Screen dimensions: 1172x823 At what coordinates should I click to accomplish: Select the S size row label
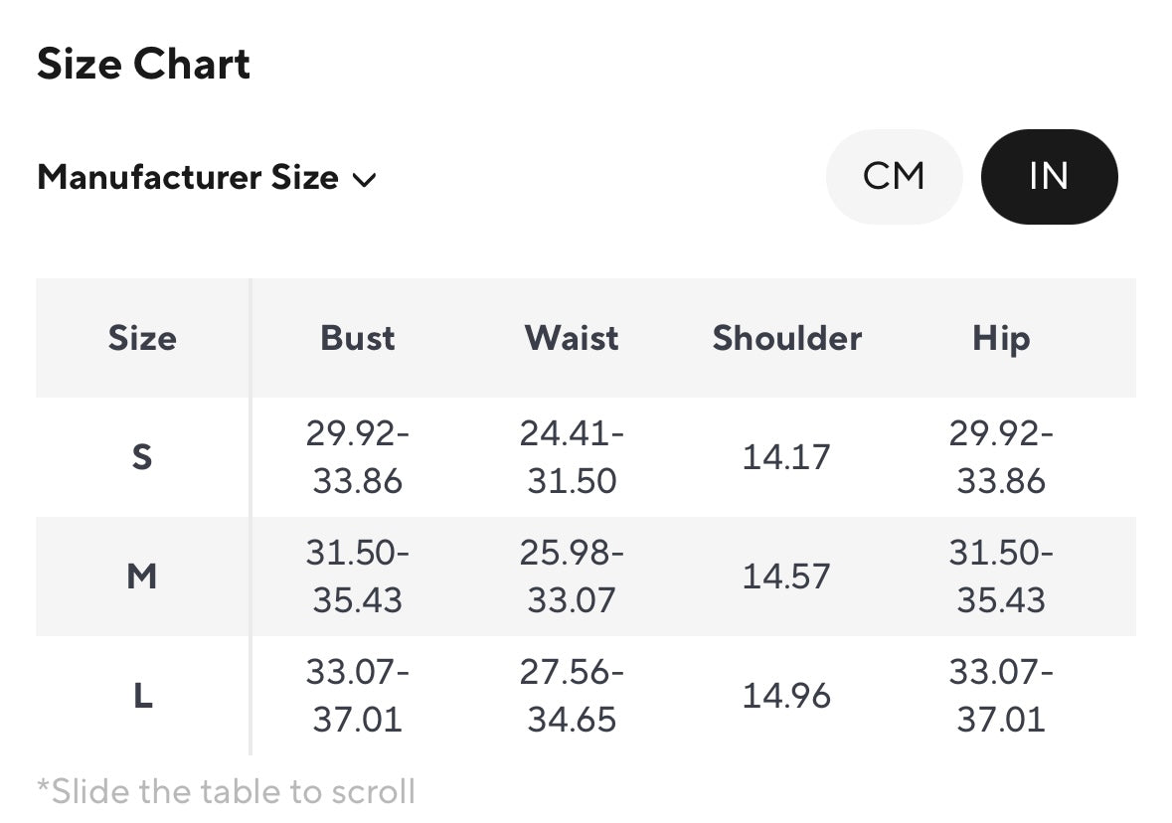[142, 457]
